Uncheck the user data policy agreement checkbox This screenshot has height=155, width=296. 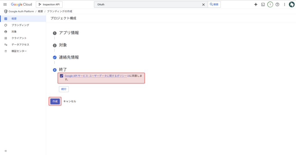tap(62, 76)
